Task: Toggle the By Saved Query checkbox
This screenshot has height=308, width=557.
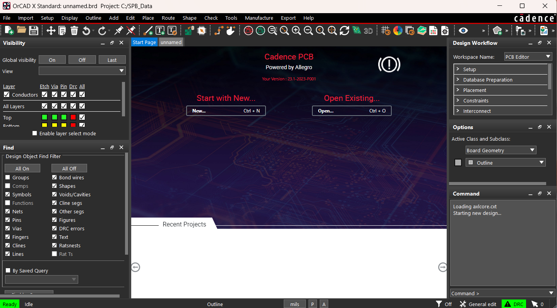Action: [x=8, y=271]
